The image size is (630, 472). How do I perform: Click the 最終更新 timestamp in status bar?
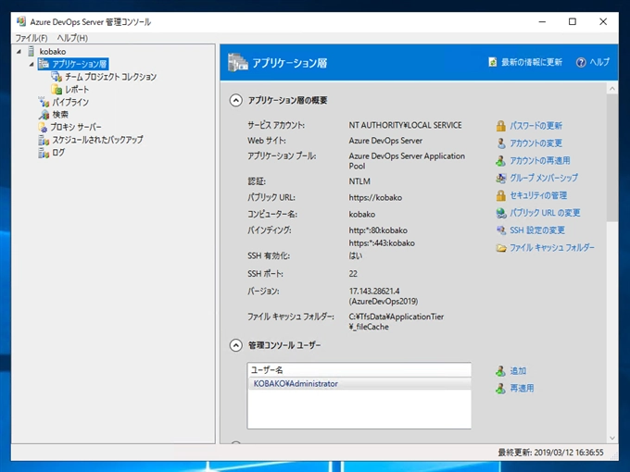coord(551,453)
